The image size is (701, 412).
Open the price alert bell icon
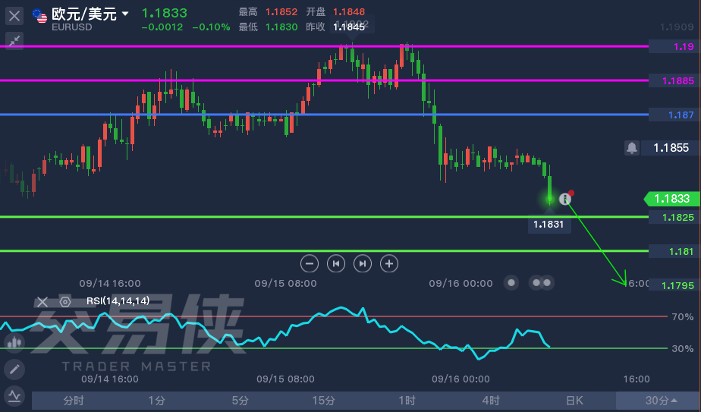point(632,148)
